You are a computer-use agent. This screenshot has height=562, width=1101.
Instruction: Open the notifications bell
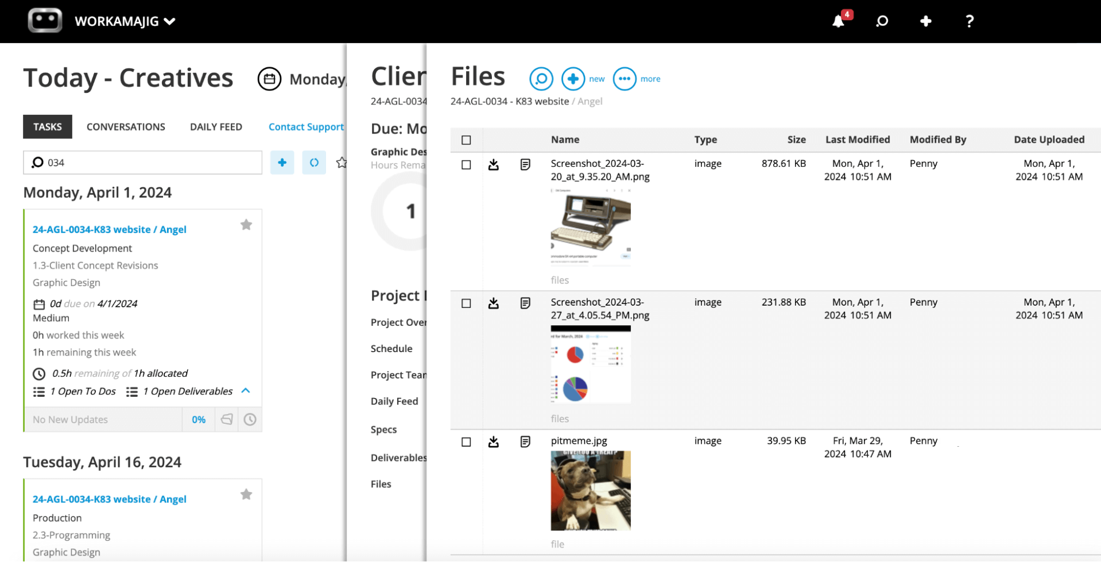coord(839,21)
